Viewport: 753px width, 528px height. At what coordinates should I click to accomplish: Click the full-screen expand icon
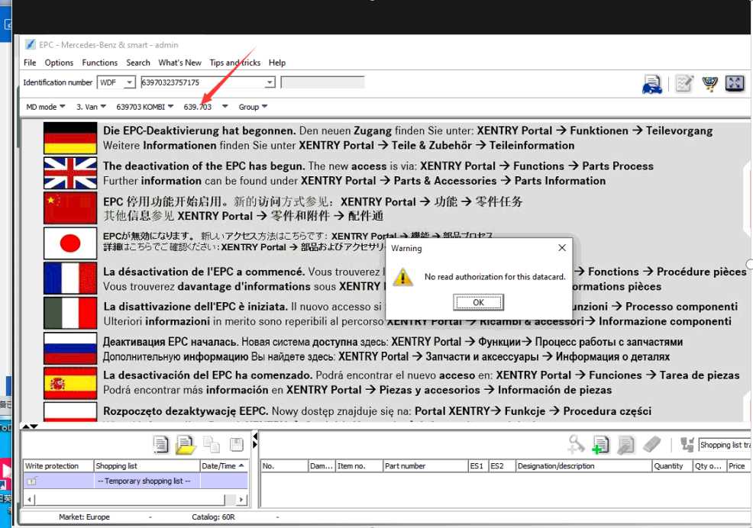[x=735, y=84]
